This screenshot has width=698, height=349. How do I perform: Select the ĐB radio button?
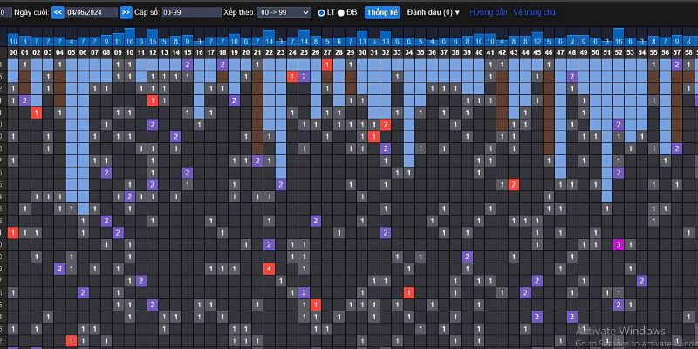(x=341, y=12)
